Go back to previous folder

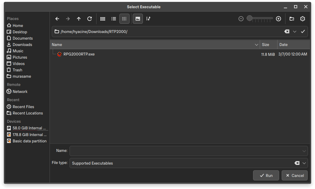click(x=57, y=19)
